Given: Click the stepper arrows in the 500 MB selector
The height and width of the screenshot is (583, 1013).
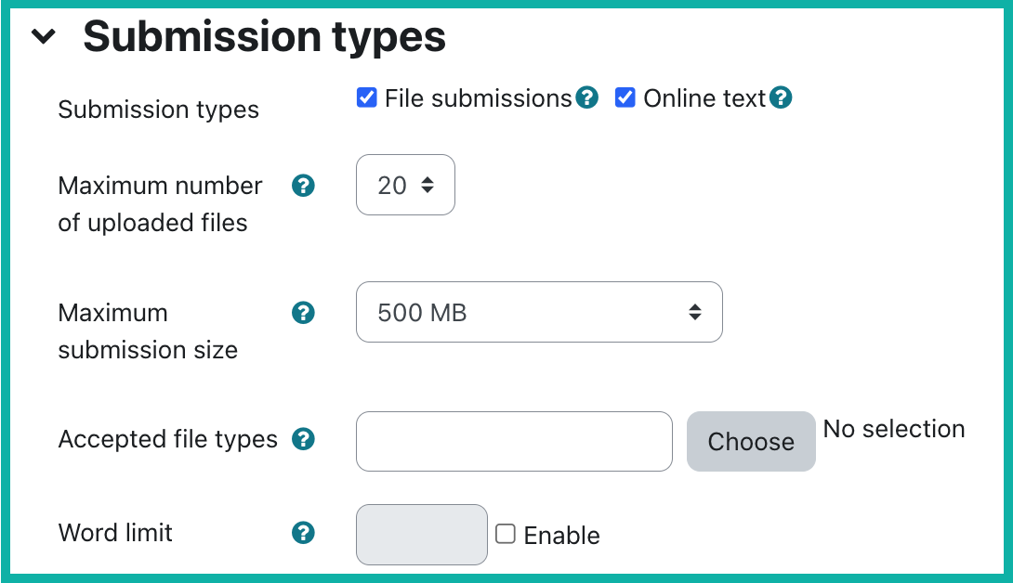Looking at the screenshot, I should click(696, 313).
